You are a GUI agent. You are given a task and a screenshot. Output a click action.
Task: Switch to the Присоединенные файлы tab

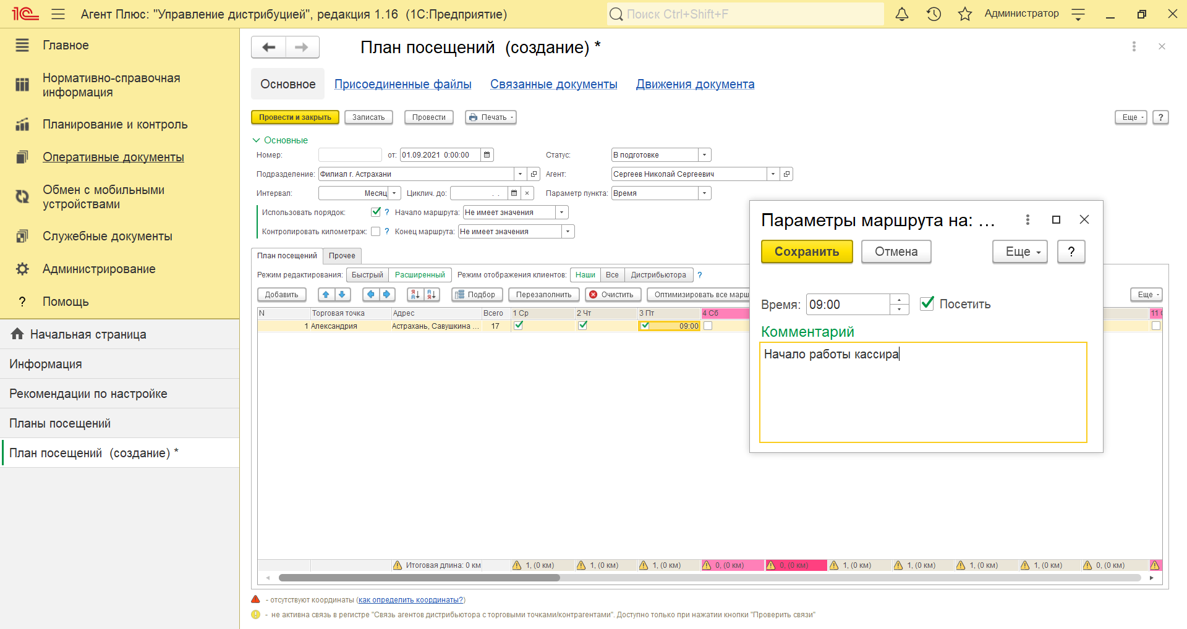coord(403,84)
